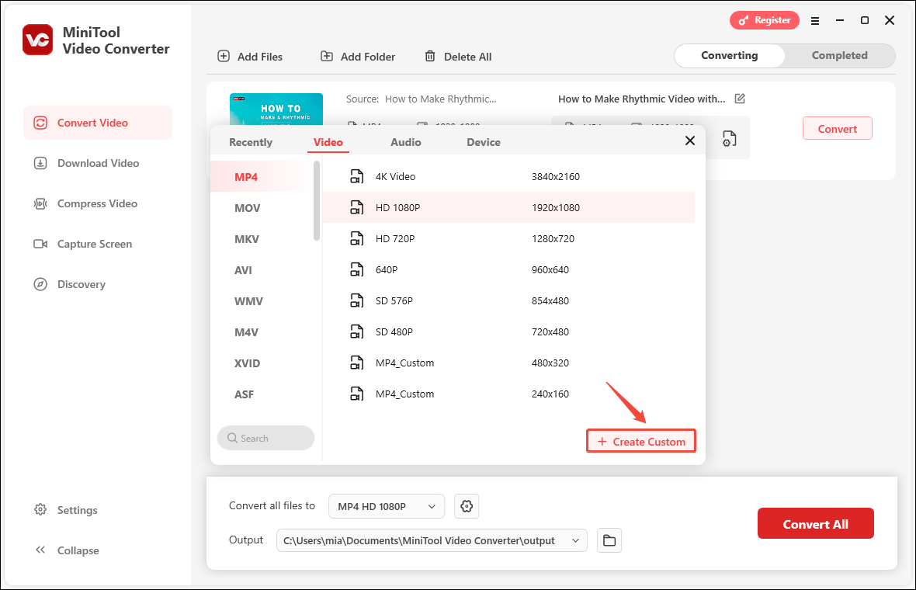Image resolution: width=916 pixels, height=590 pixels.
Task: Maximize the application window
Action: tap(865, 20)
